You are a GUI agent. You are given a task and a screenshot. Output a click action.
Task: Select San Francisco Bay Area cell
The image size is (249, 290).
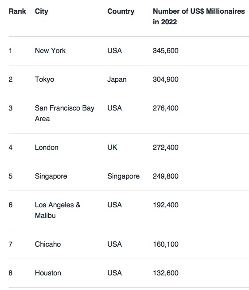coord(65,113)
